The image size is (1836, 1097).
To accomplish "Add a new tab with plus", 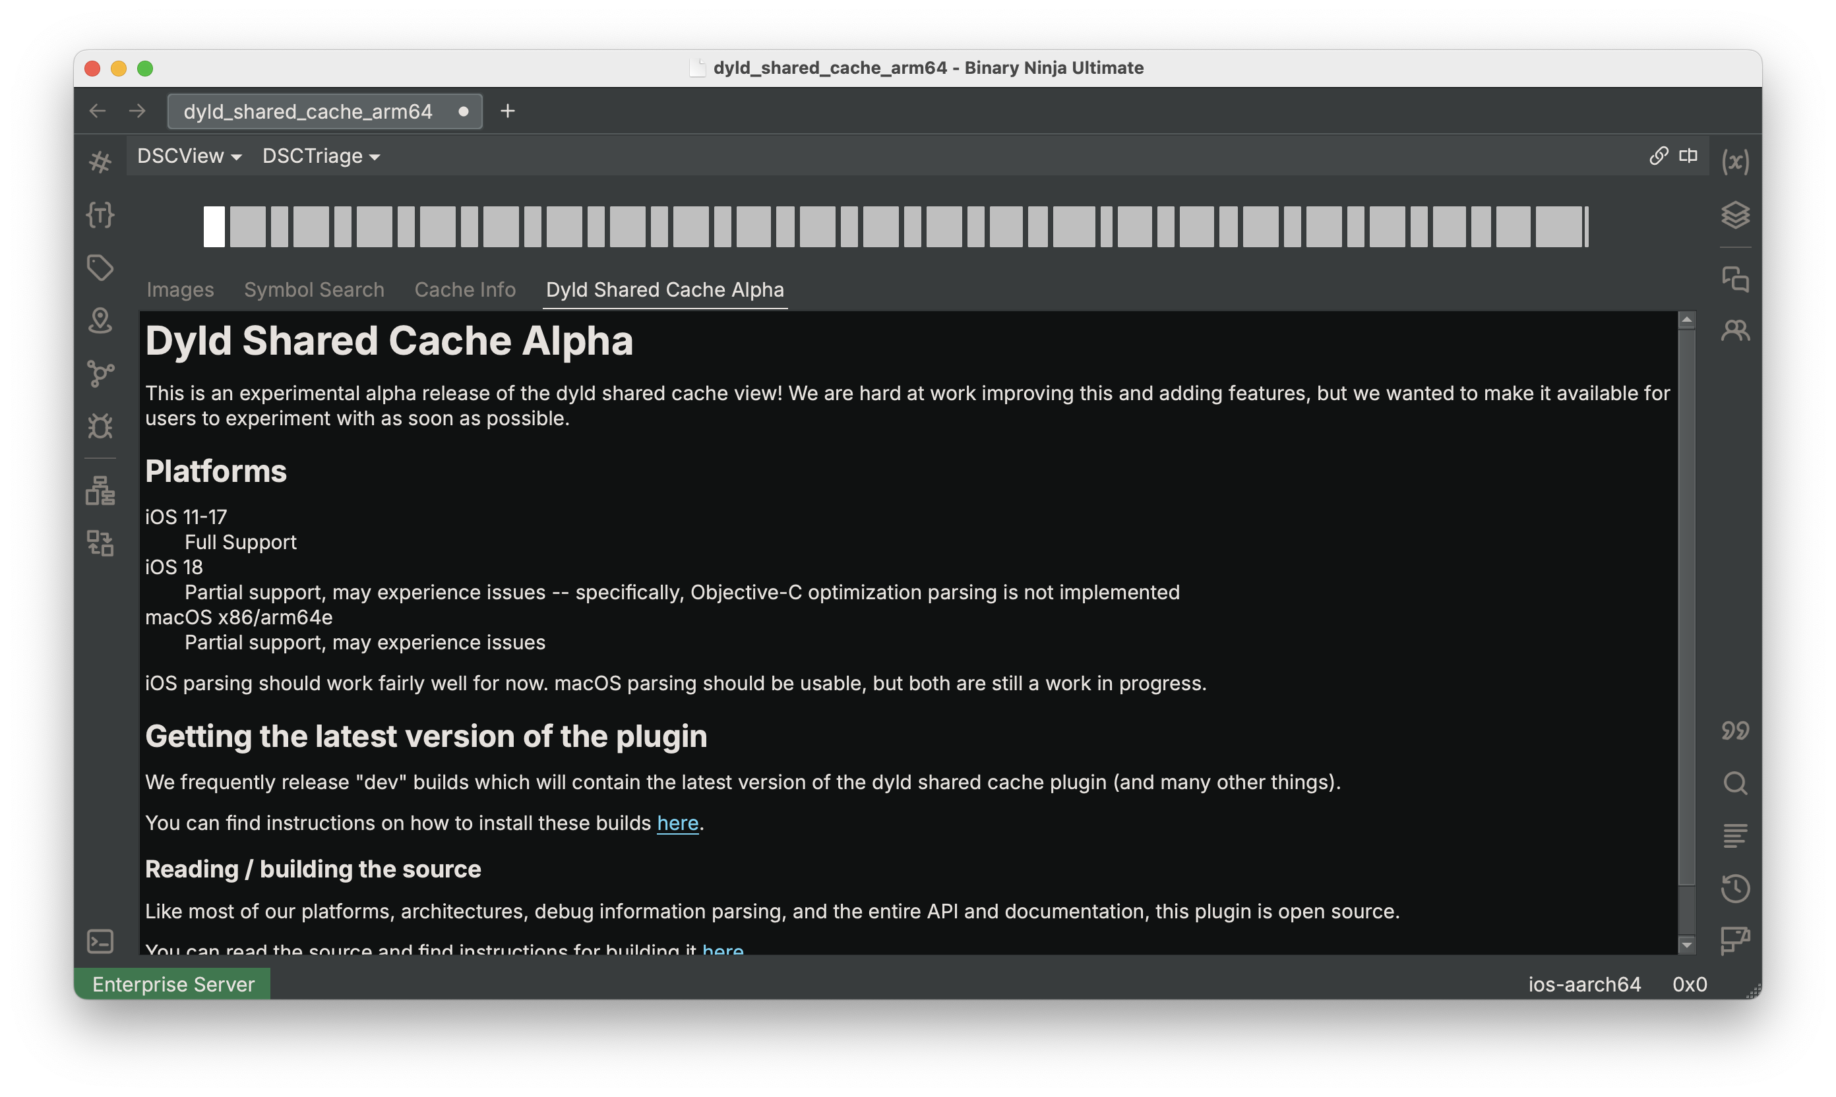I will 507,111.
